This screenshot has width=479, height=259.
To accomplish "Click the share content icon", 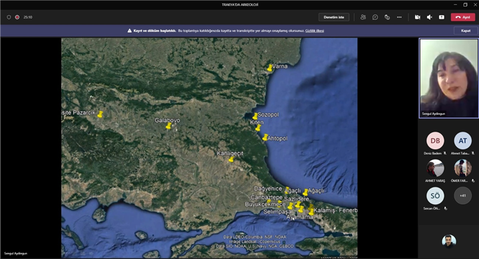I will (442, 17).
